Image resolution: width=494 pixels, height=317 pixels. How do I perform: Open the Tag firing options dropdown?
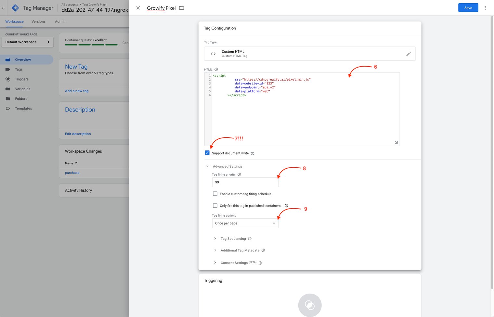(245, 223)
